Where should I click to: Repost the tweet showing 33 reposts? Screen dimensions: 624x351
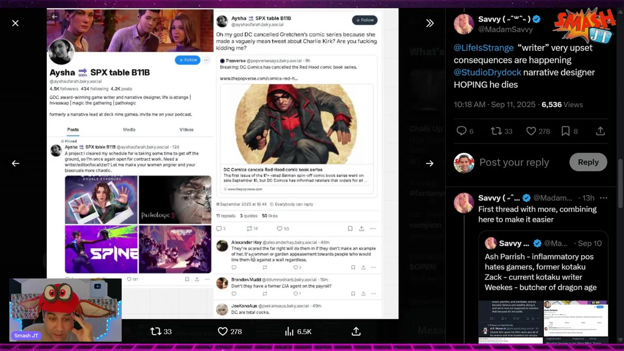coord(501,131)
